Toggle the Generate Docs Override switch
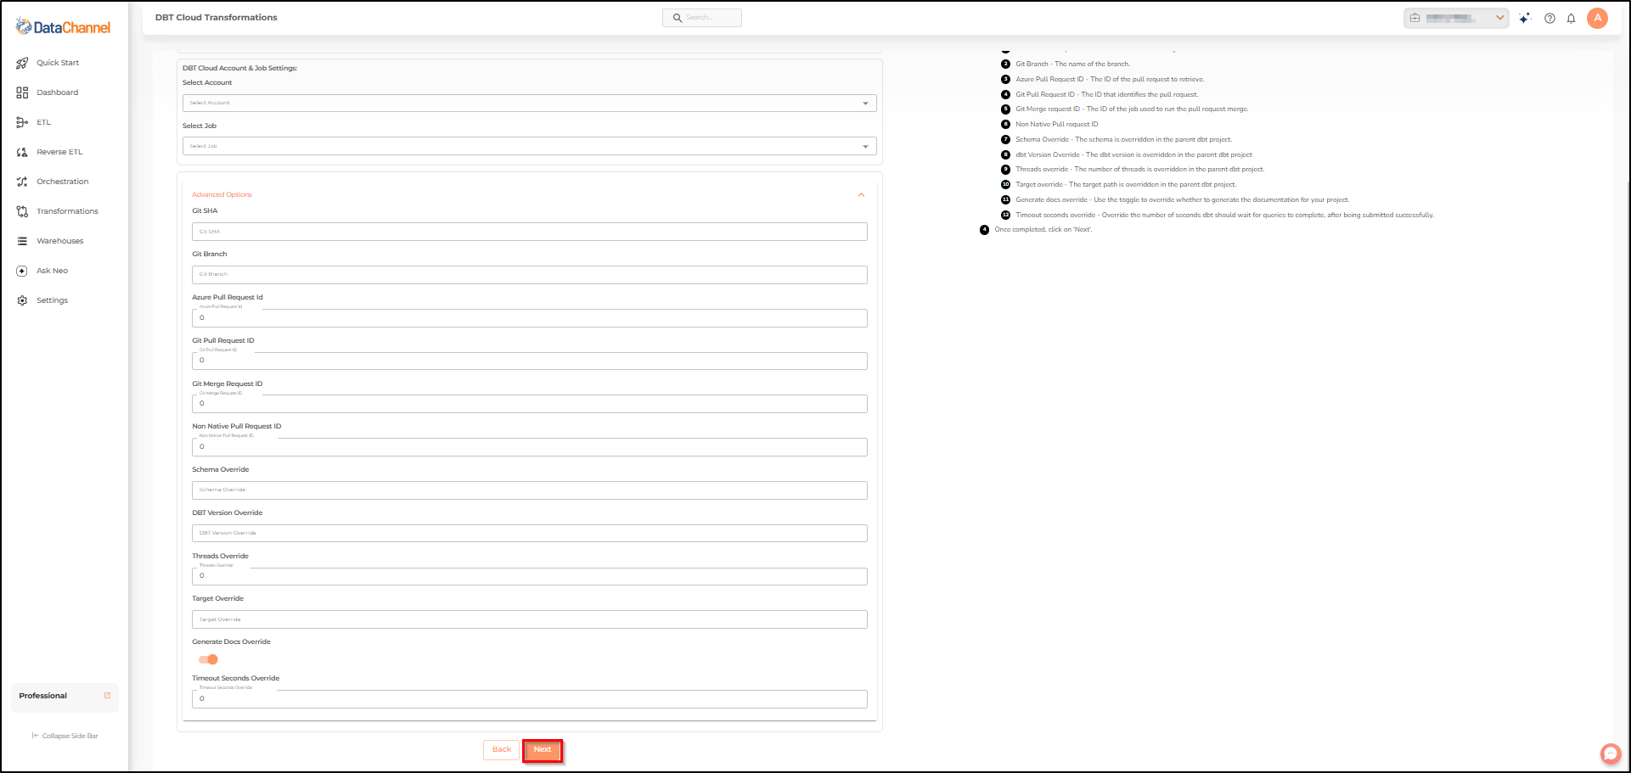This screenshot has height=773, width=1631. coord(208,659)
